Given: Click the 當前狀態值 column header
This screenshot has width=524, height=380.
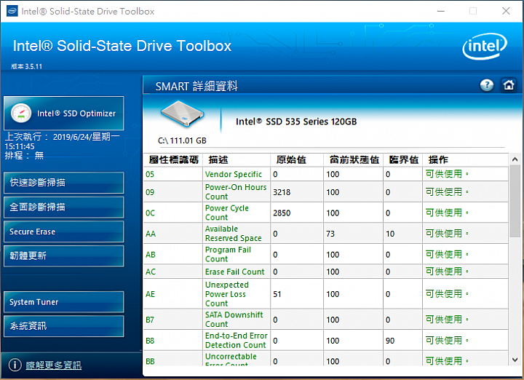Looking at the screenshot, I should [x=354, y=159].
